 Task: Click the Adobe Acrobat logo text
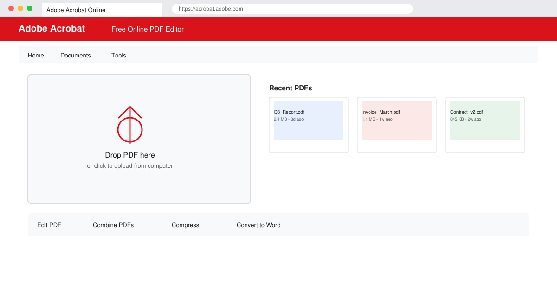[52, 28]
